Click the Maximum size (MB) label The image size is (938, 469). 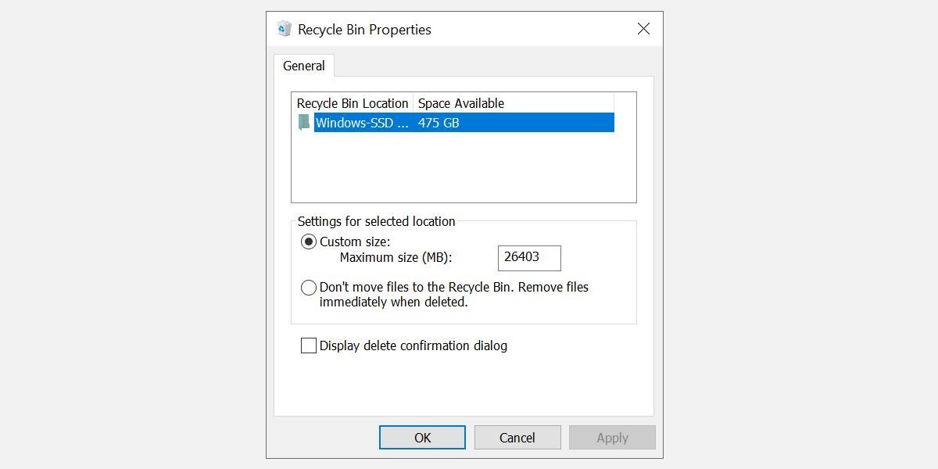coord(396,257)
